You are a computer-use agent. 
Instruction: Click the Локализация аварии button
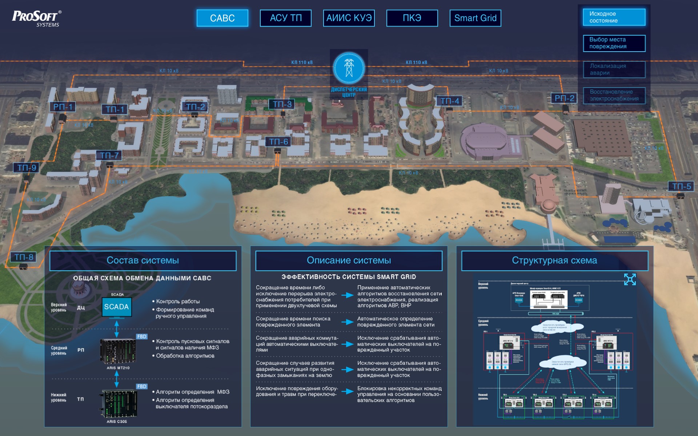click(x=614, y=69)
